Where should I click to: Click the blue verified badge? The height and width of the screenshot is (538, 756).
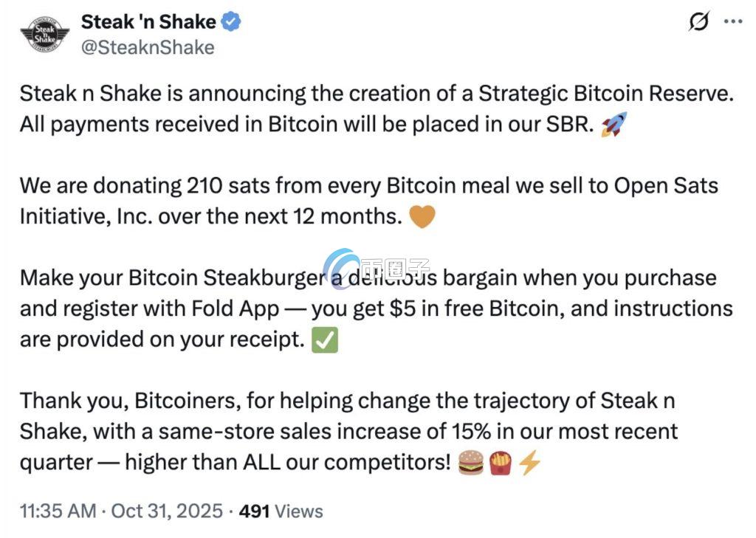pyautogui.click(x=232, y=23)
